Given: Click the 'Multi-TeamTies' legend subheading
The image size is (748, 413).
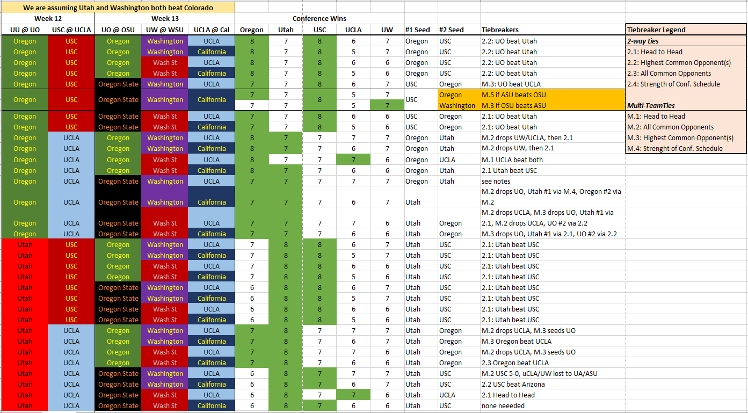Looking at the screenshot, I should pyautogui.click(x=686, y=105).
